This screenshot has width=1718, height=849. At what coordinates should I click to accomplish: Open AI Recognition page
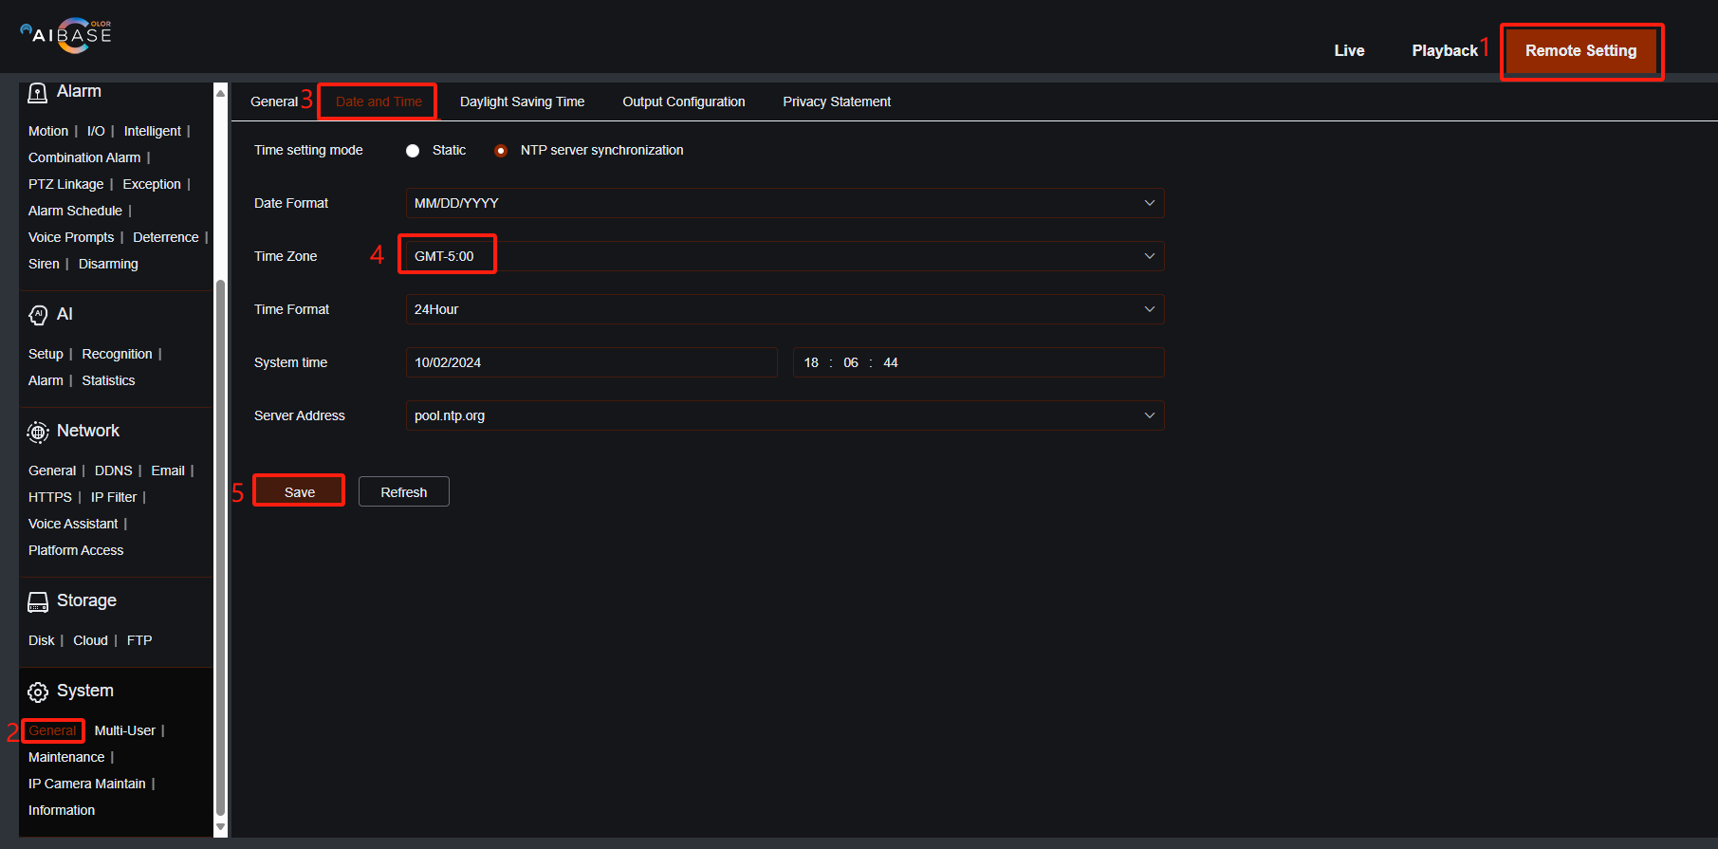click(117, 354)
